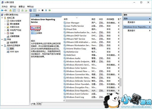Click the Properties toolbar icon
The width and height of the screenshot is (152, 109).
click(x=19, y=10)
